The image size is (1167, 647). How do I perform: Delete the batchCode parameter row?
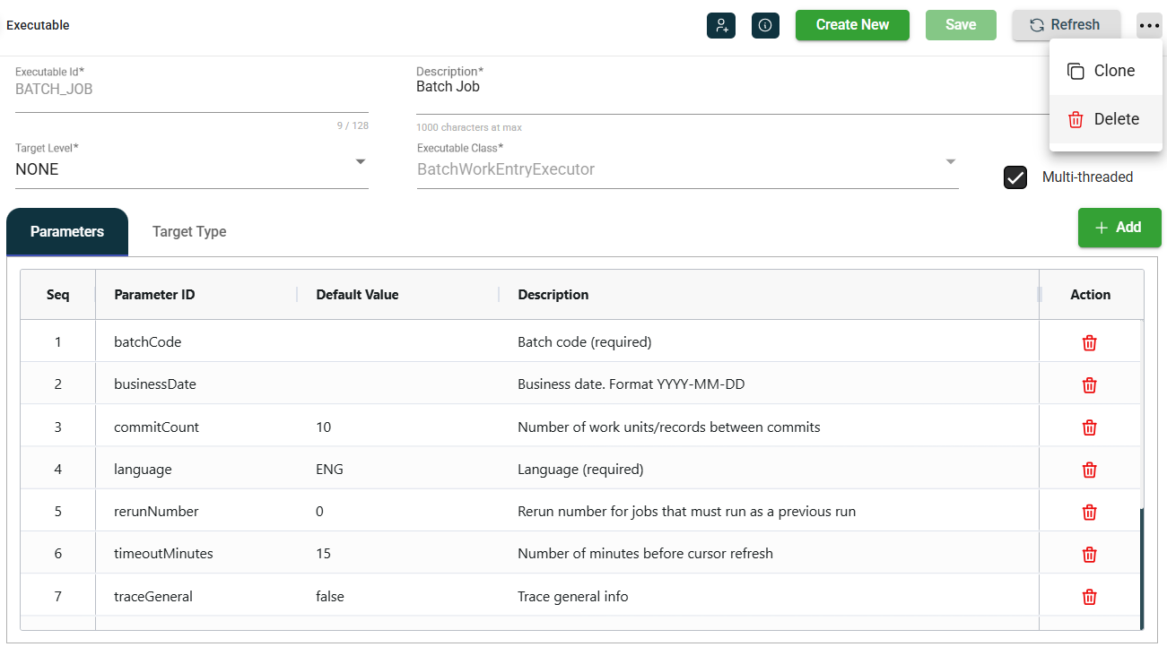1090,342
